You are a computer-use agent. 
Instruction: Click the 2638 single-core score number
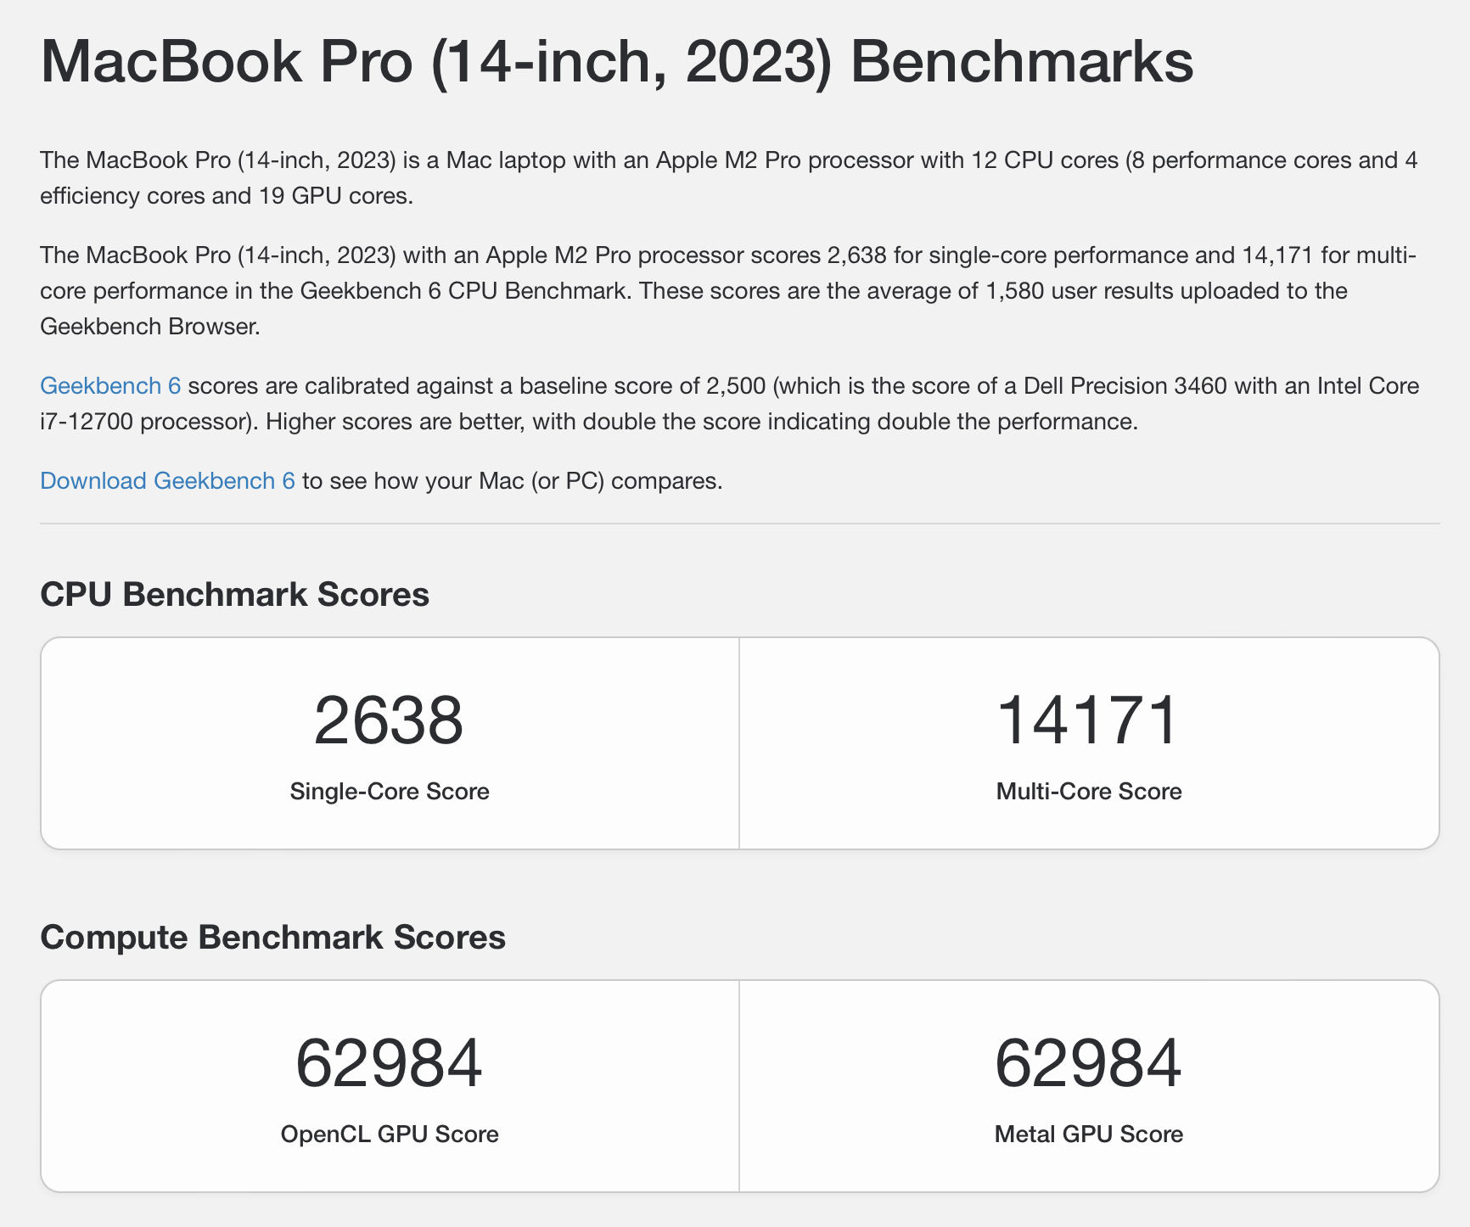pos(389,720)
